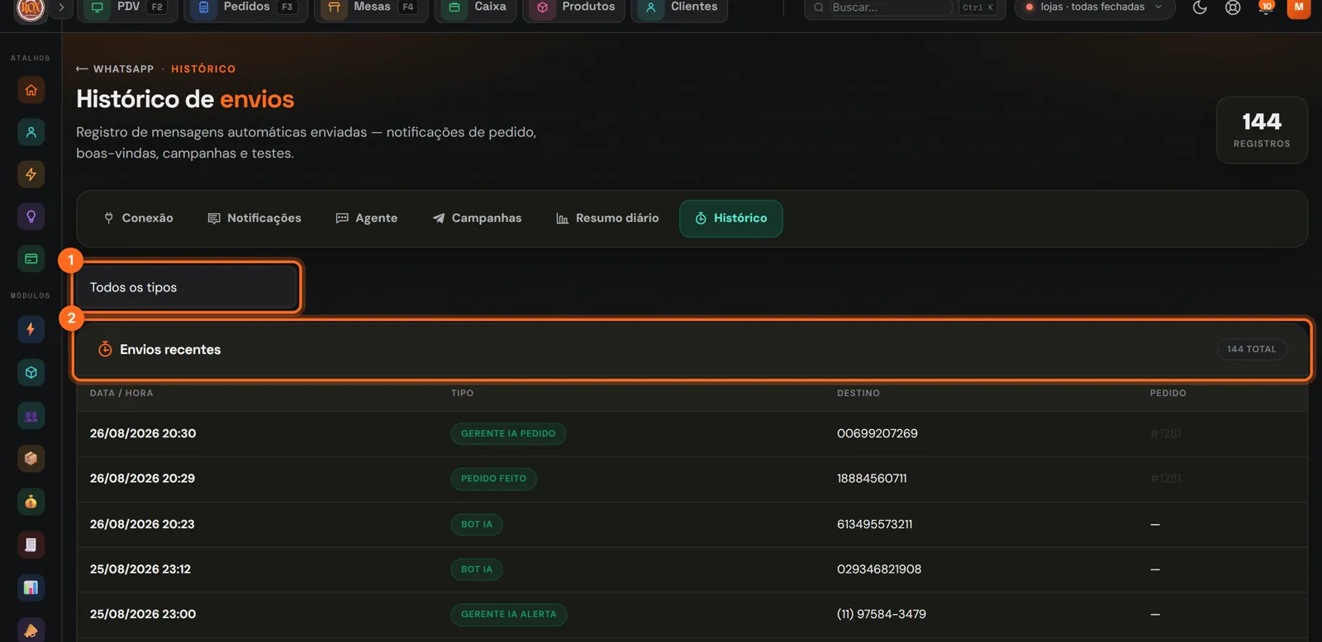Open the person shortcut icon under Atalhos
Screen dimensions: 1322x642
point(31,132)
